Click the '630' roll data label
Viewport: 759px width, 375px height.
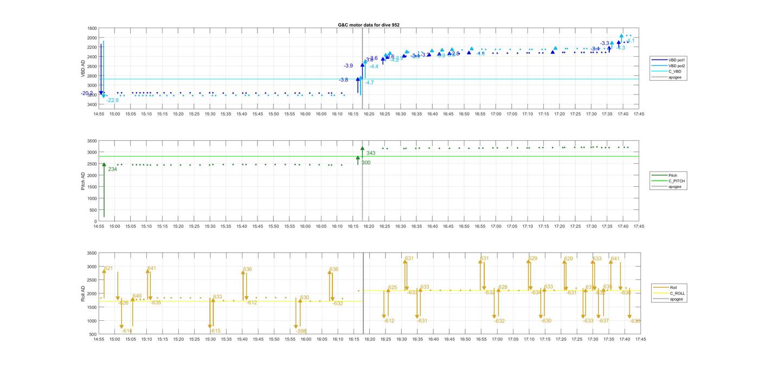[304, 298]
